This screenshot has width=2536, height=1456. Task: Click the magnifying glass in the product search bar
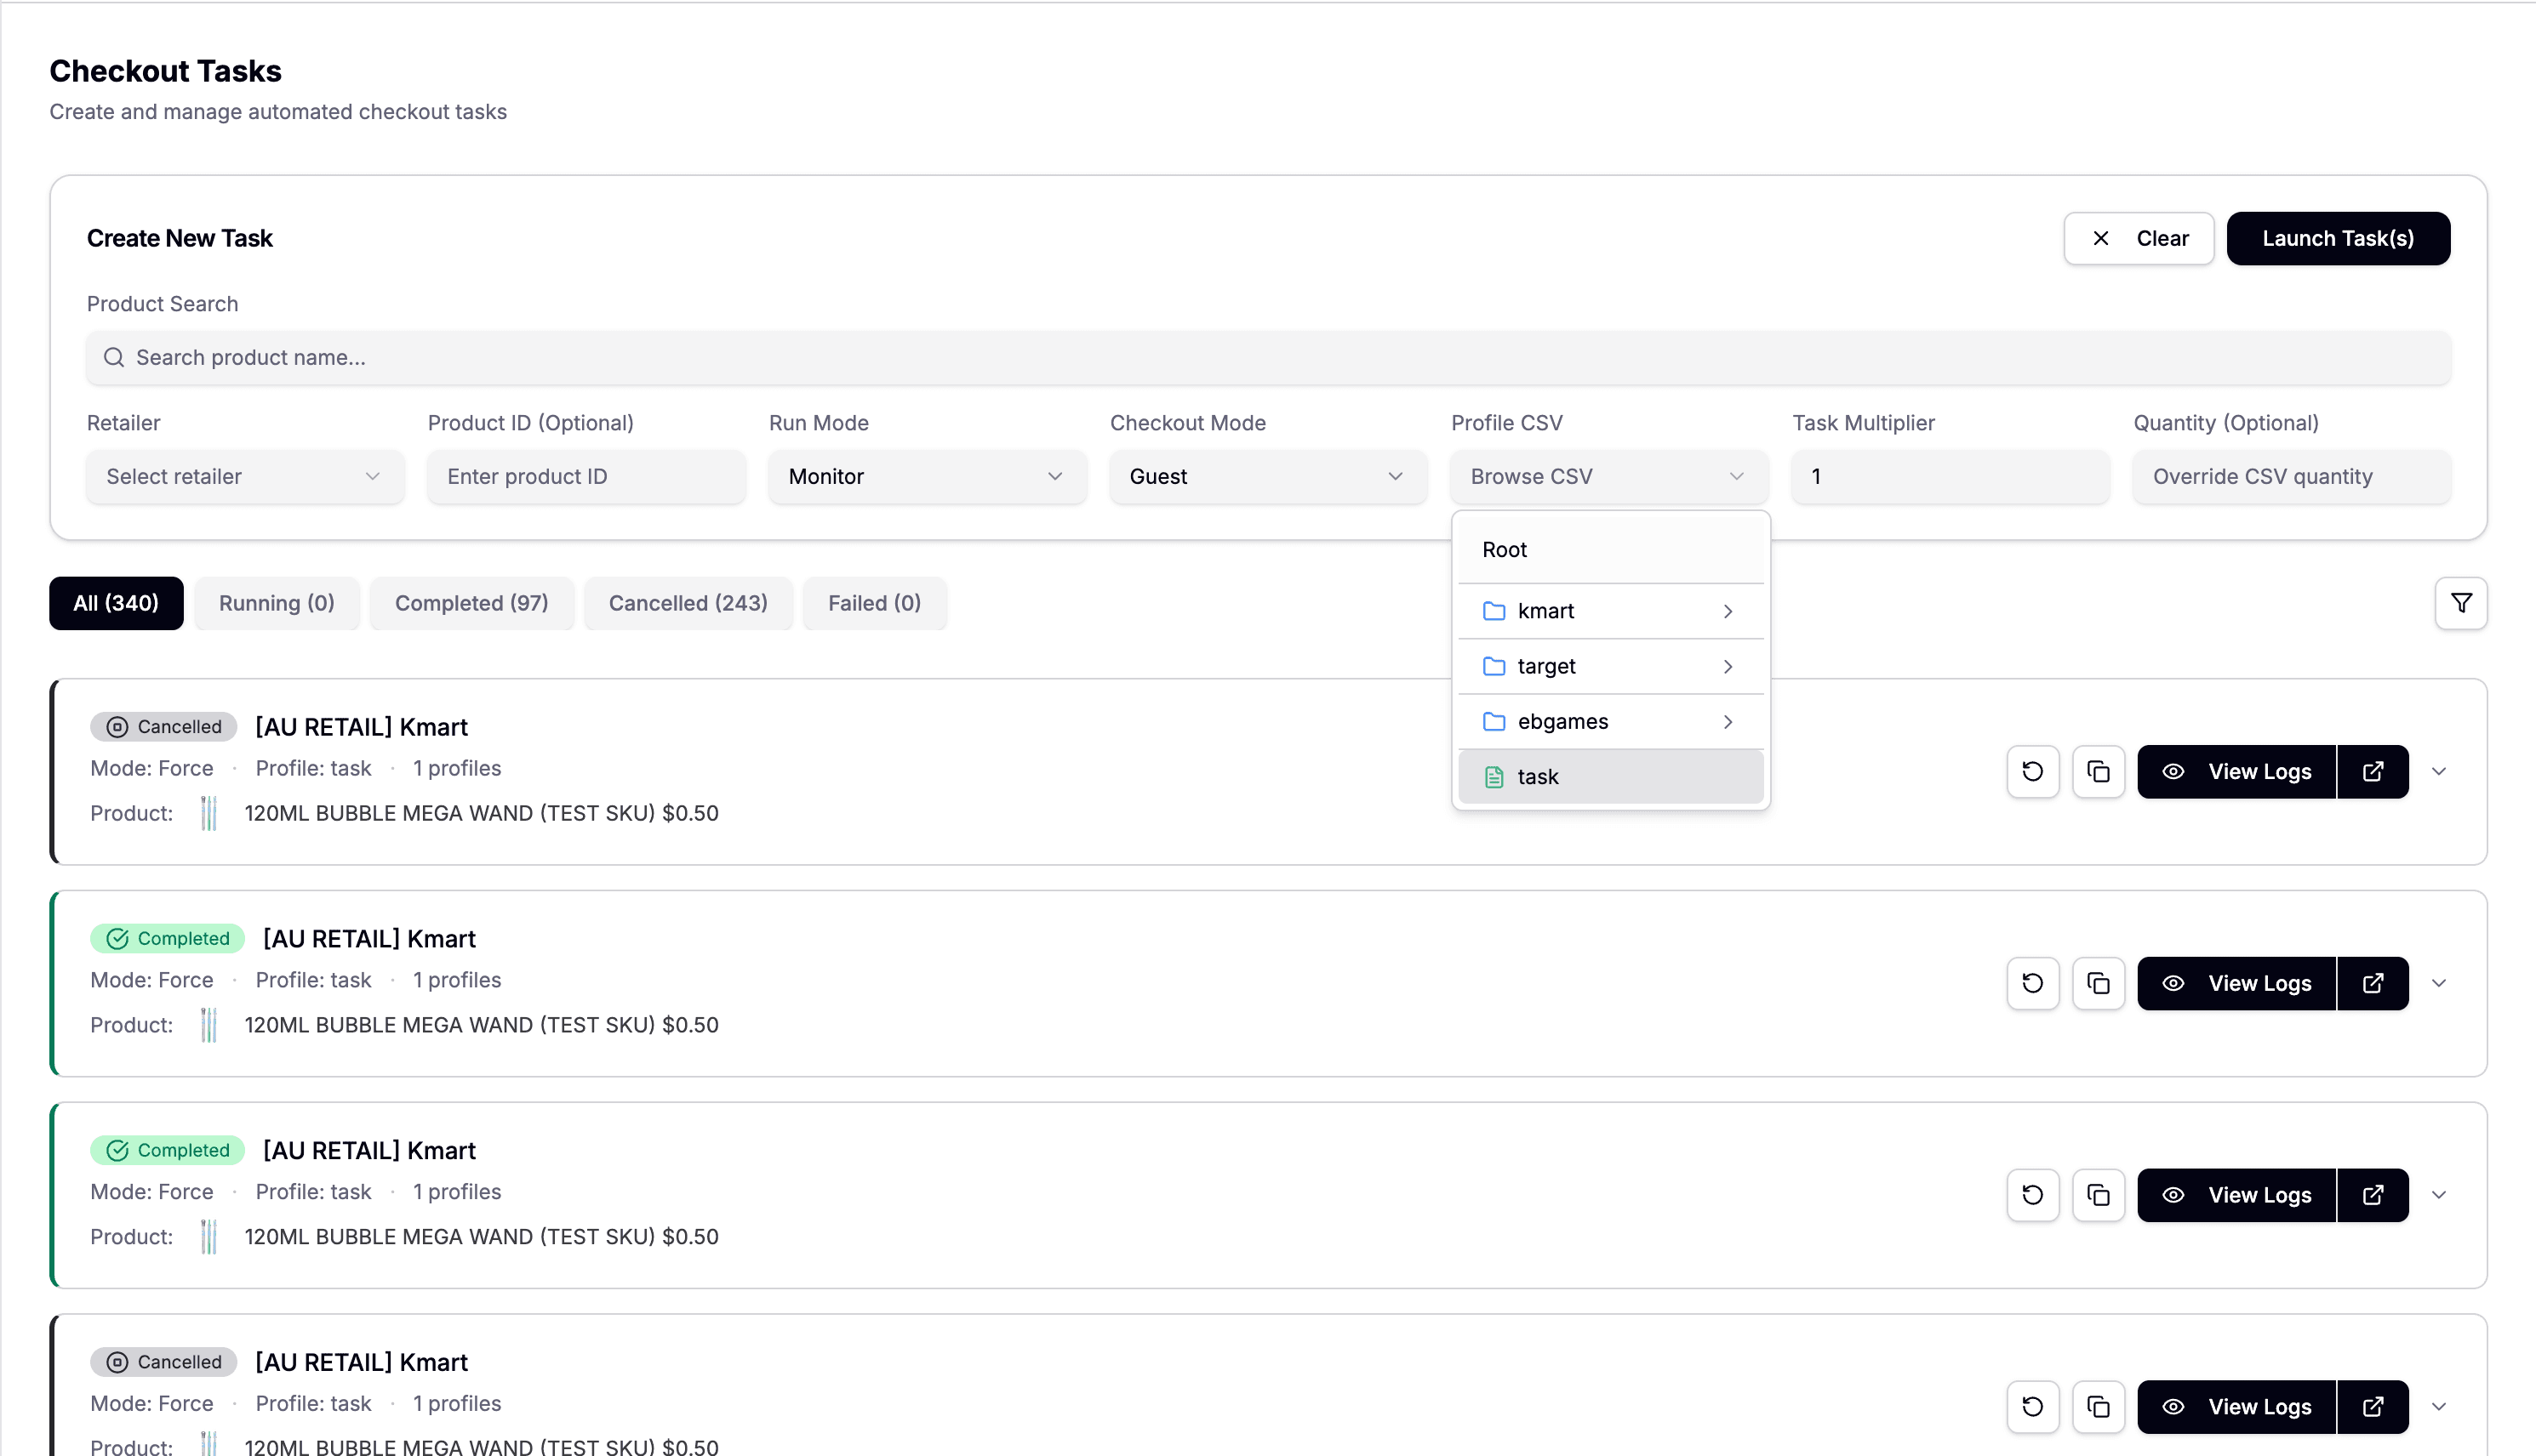click(x=114, y=357)
